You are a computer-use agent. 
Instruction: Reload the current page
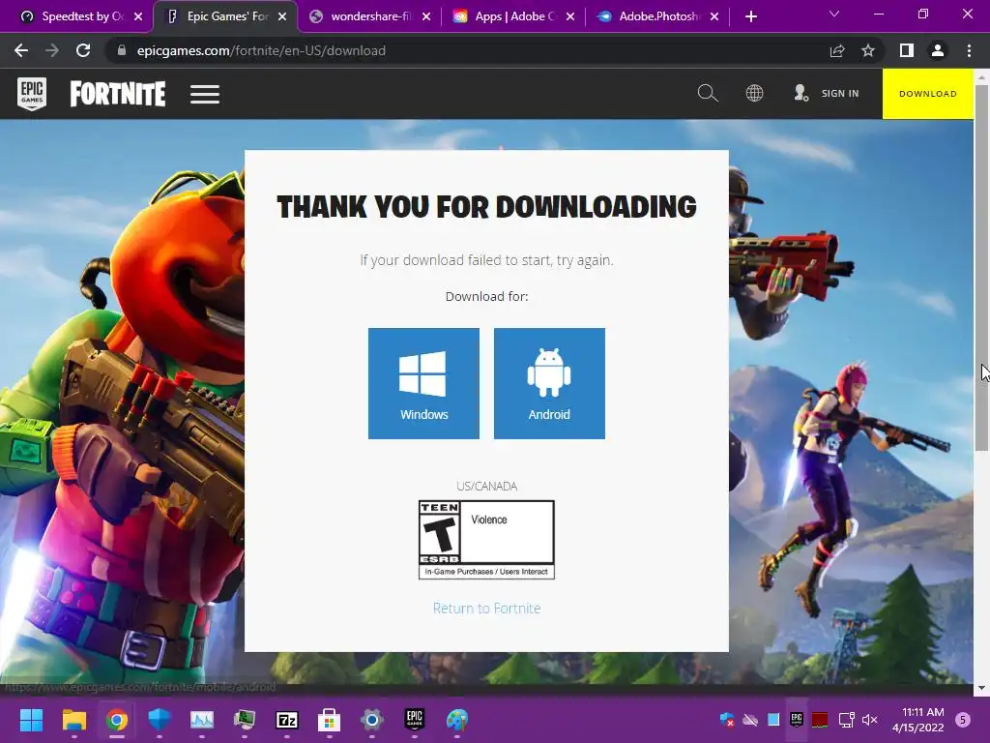[x=83, y=50]
